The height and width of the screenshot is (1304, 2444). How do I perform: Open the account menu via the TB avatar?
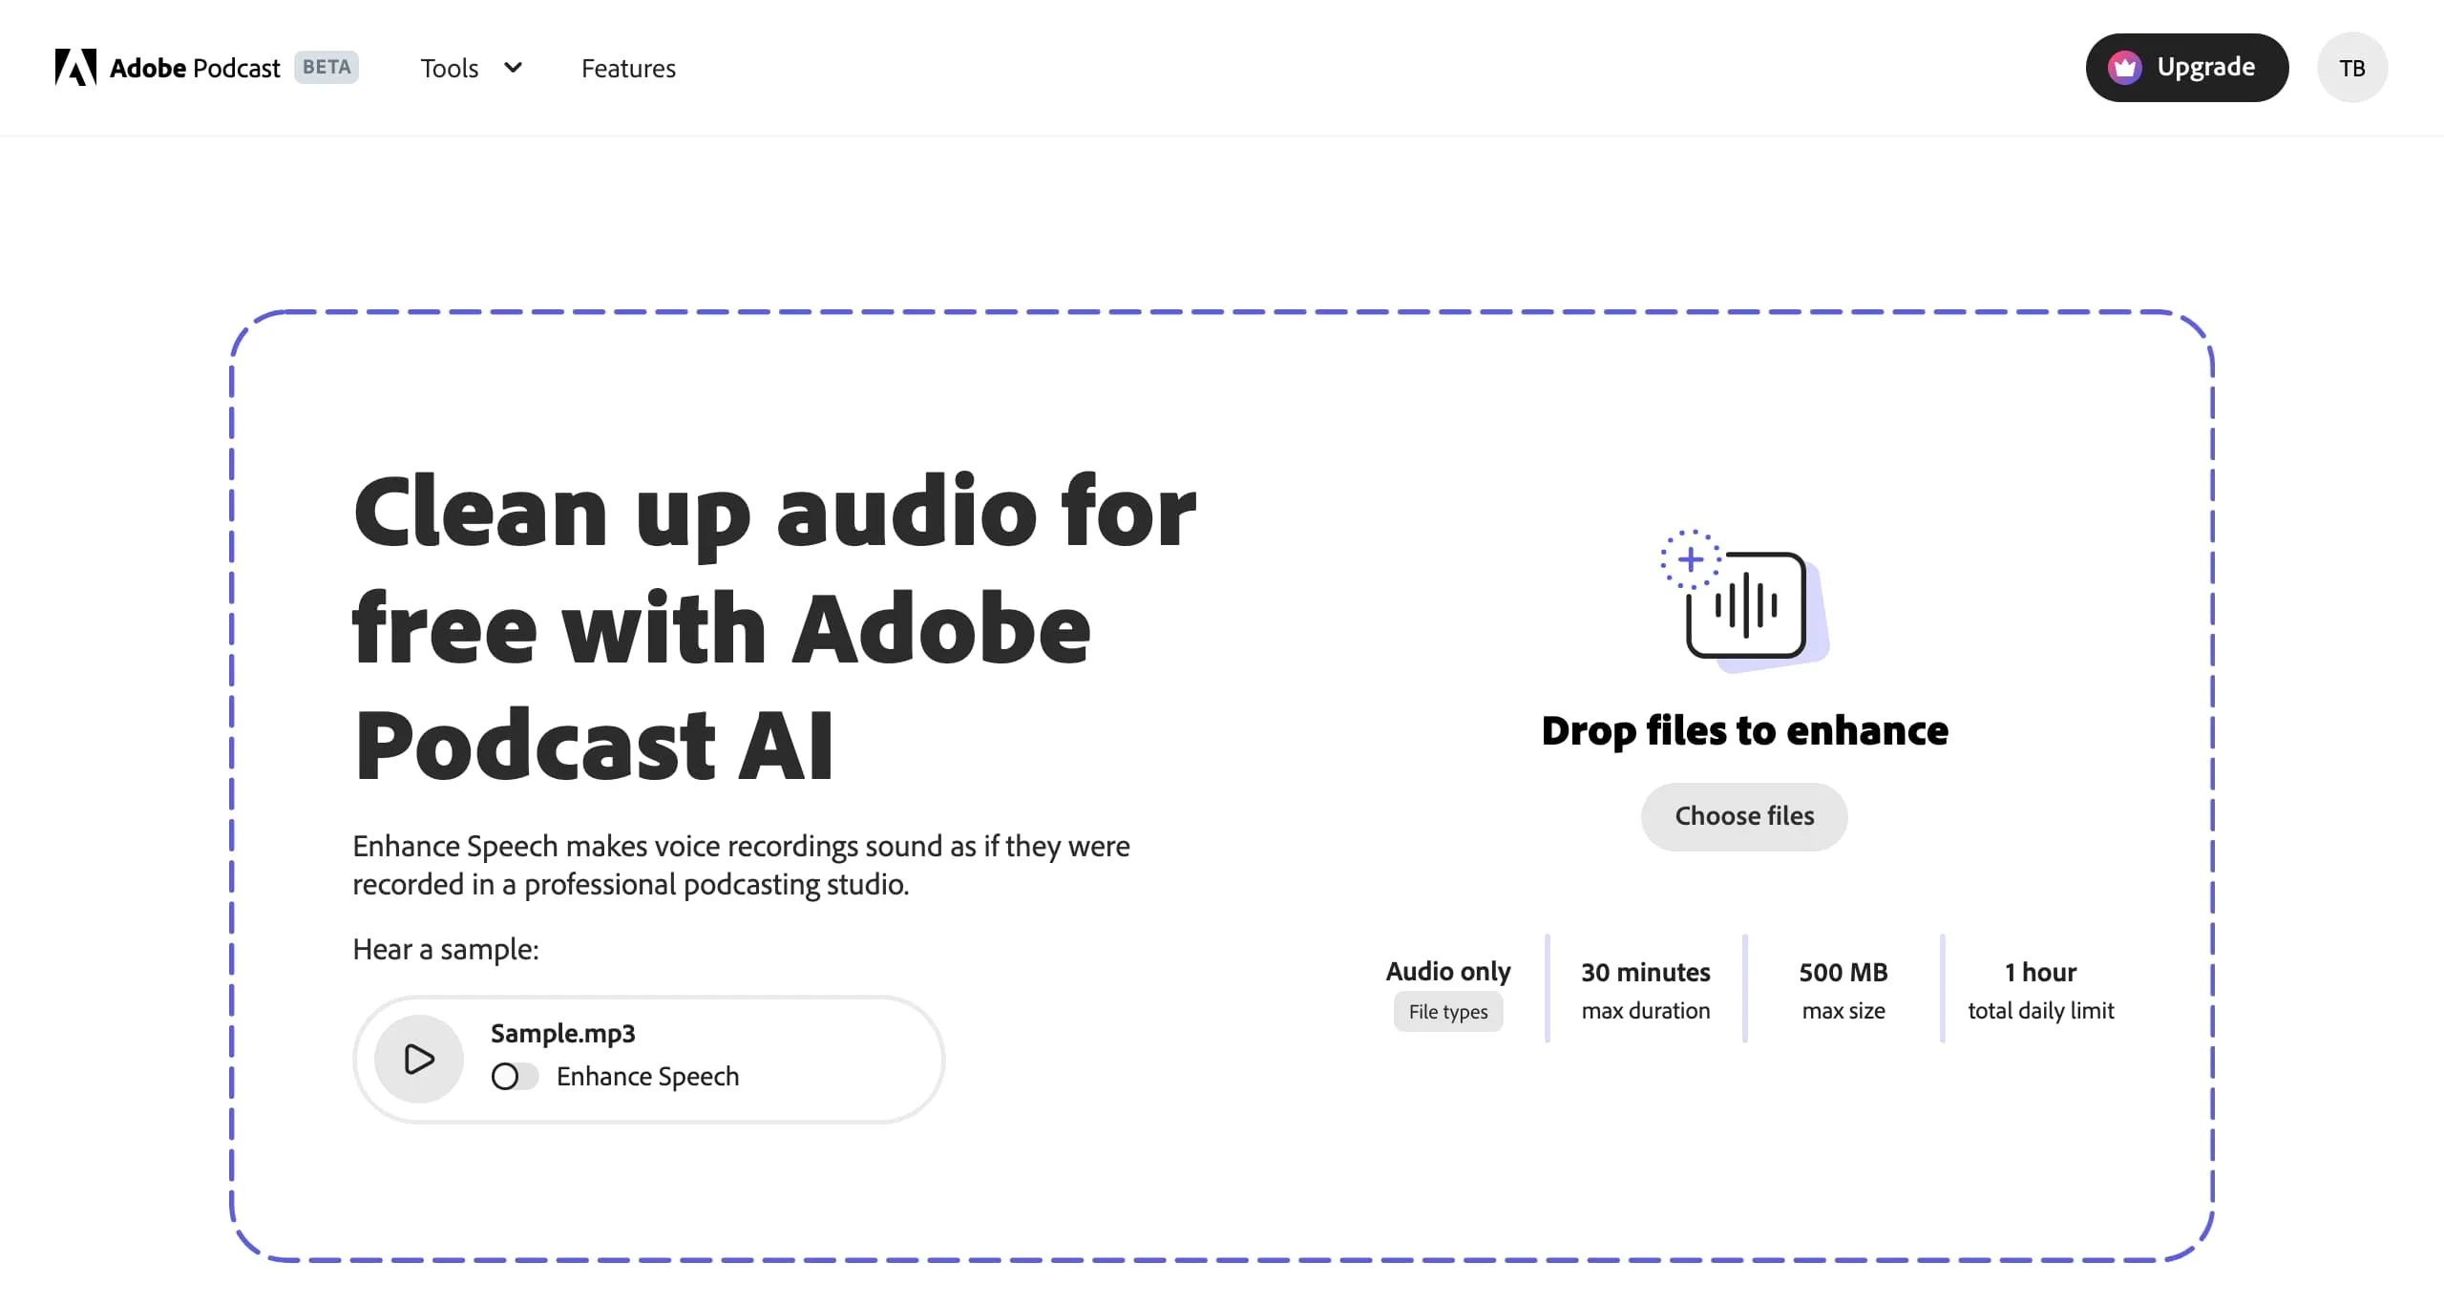pos(2353,67)
